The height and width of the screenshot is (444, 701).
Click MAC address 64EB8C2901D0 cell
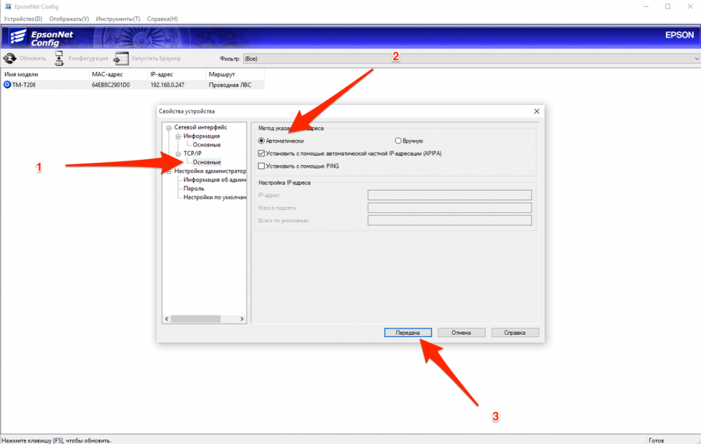click(111, 85)
